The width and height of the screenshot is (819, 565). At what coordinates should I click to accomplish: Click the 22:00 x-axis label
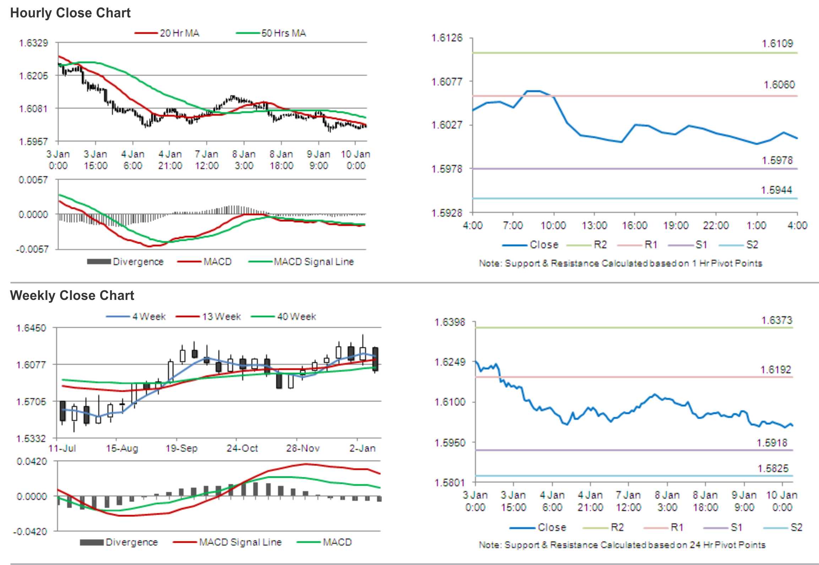(716, 225)
